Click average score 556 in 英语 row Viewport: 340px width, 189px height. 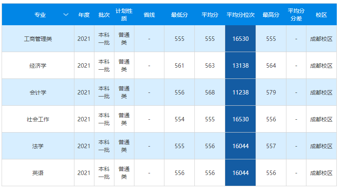tap(210, 173)
